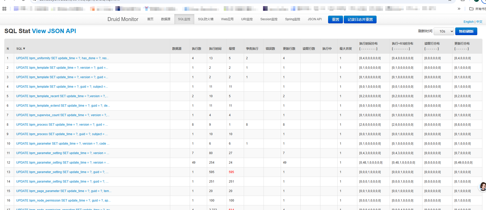Image resolution: width=486 pixels, height=210 pixels.
Task: Sort by the SQL column header
Action: (x=21, y=49)
